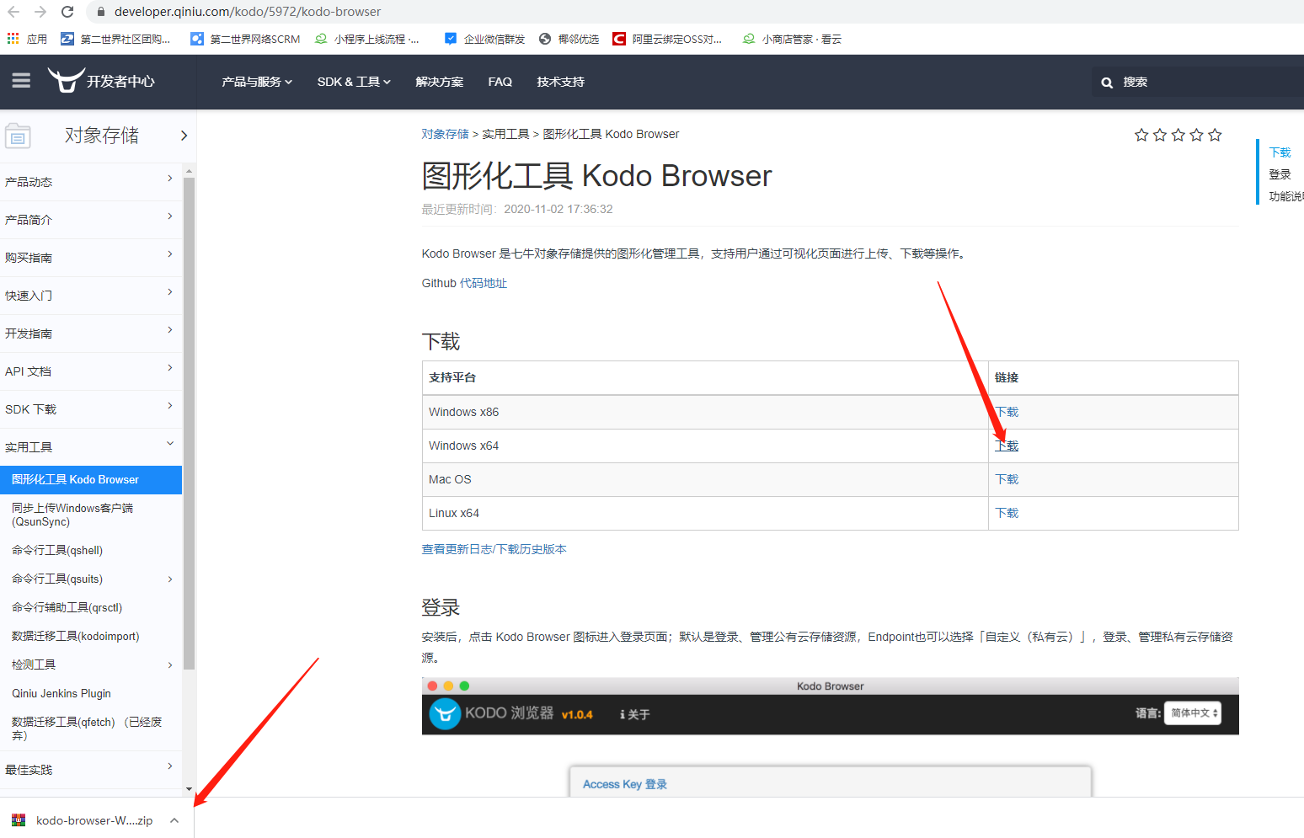
Task: Rate page with the first star
Action: point(1141,135)
